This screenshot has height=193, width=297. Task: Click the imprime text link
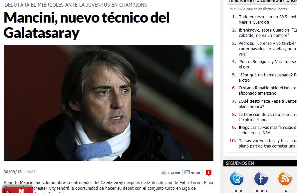(x=174, y=172)
